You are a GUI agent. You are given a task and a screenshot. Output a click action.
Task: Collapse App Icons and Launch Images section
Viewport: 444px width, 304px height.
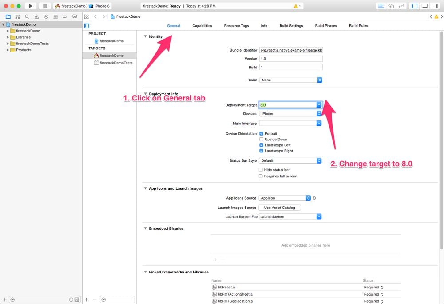(x=145, y=188)
